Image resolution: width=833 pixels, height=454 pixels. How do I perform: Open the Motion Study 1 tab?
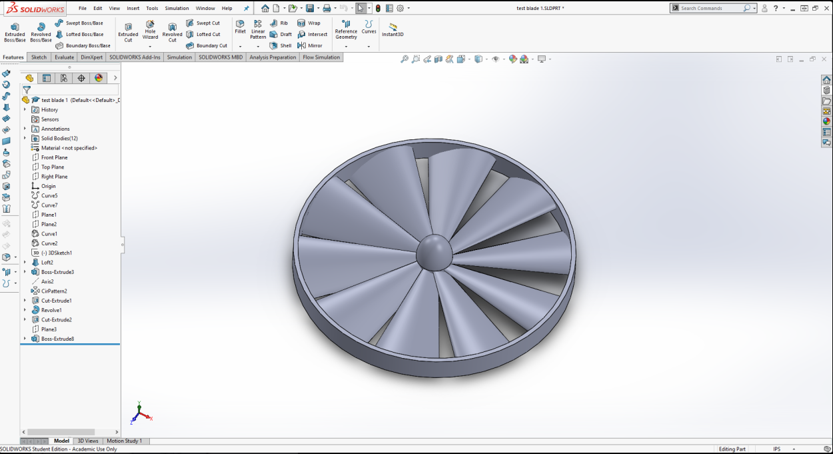point(124,441)
